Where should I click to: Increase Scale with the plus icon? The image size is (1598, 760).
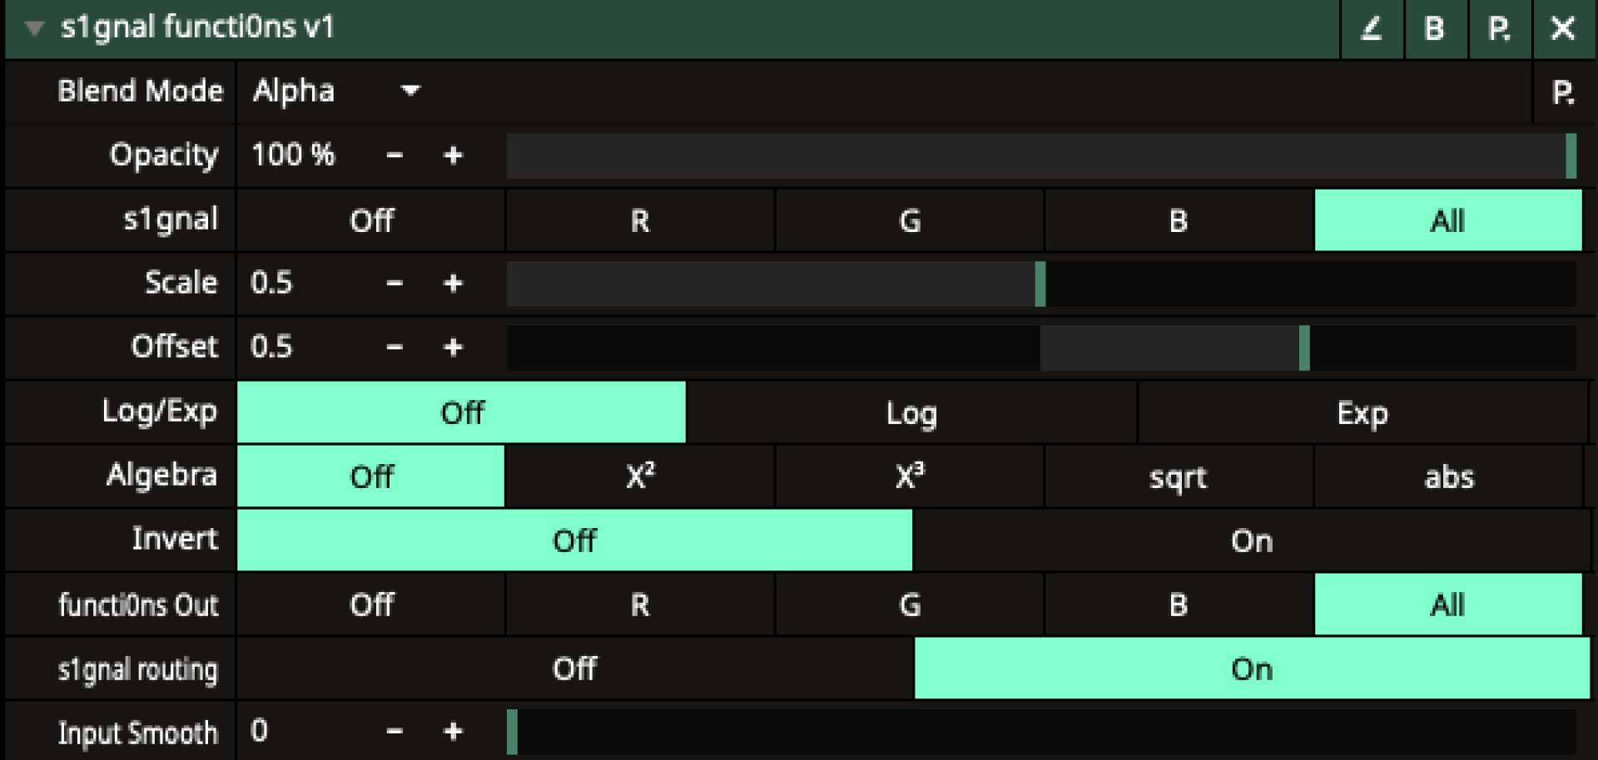453,284
